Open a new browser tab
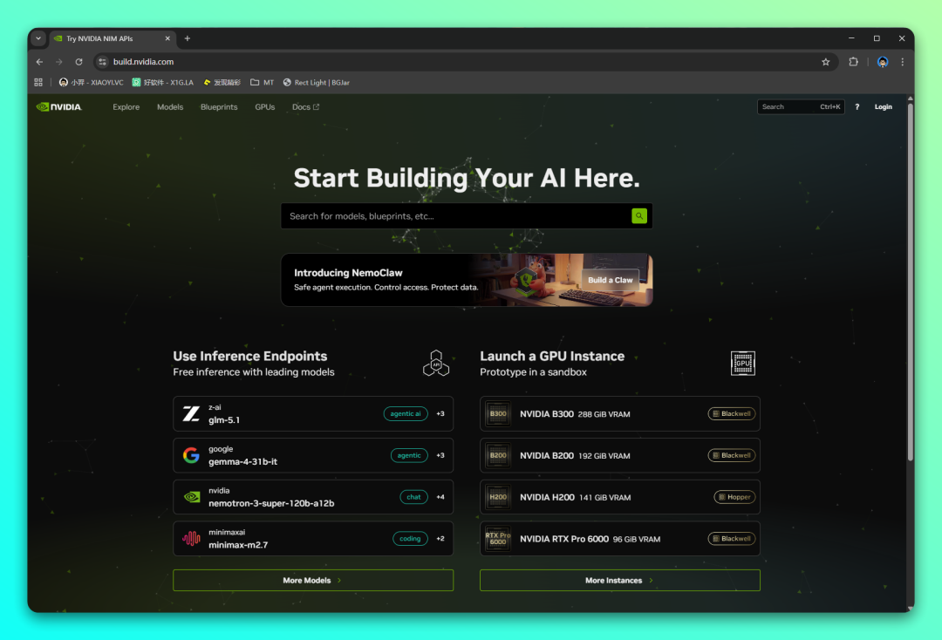This screenshot has height=640, width=942. coord(188,38)
